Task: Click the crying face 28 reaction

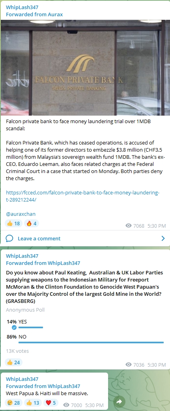Action: click(x=13, y=403)
